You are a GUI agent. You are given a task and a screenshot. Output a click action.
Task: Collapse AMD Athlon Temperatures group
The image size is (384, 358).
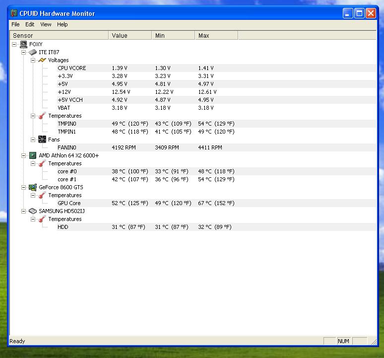point(33,163)
